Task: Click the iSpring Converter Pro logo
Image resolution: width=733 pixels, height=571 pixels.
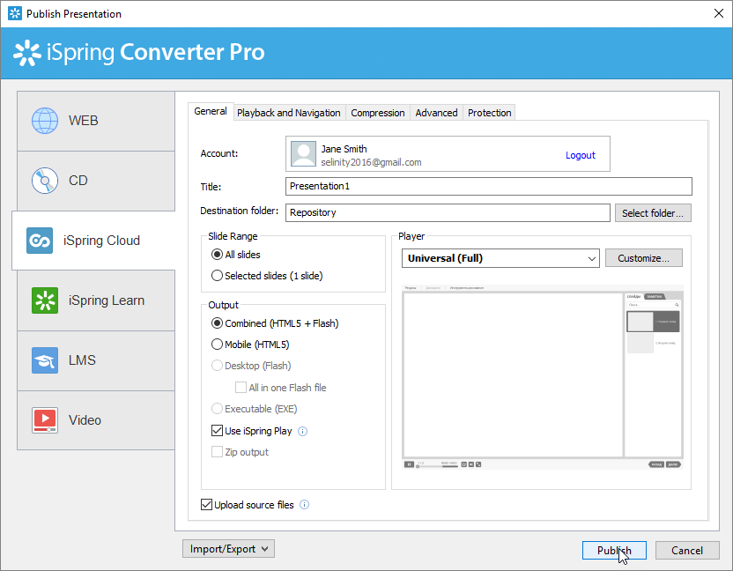Action: (139, 52)
